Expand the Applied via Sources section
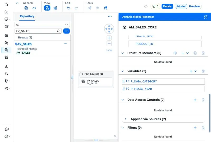The width and height of the screenshot is (211, 142). click(126, 119)
